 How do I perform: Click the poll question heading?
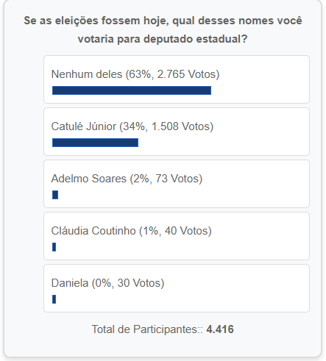(163, 29)
